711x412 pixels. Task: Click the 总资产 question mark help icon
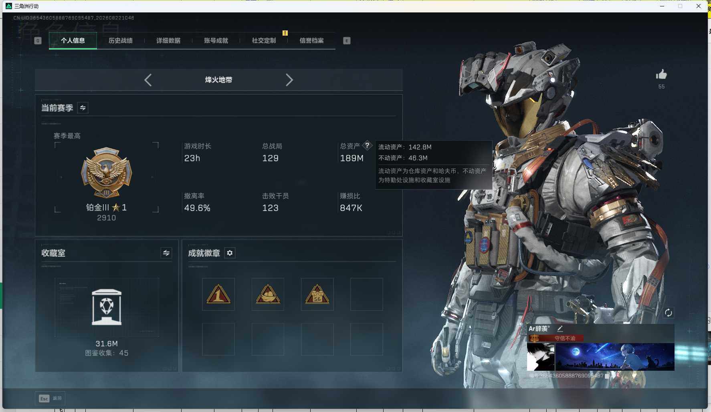(x=367, y=146)
